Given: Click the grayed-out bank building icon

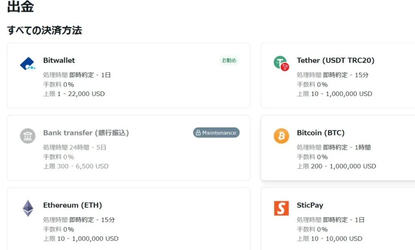Looking at the screenshot, I should pyautogui.click(x=28, y=136).
